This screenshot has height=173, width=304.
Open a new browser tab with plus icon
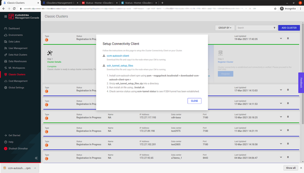click(162, 3)
